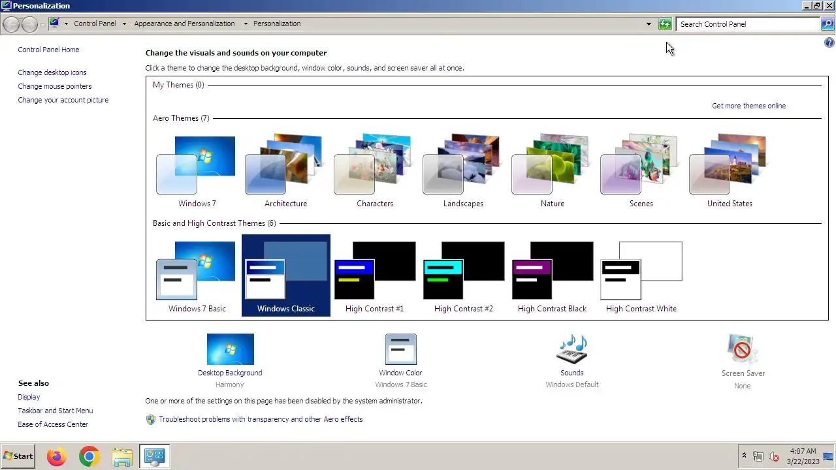Click the Show desktop tray button
Screen dimensions: 836x470
[829, 456]
